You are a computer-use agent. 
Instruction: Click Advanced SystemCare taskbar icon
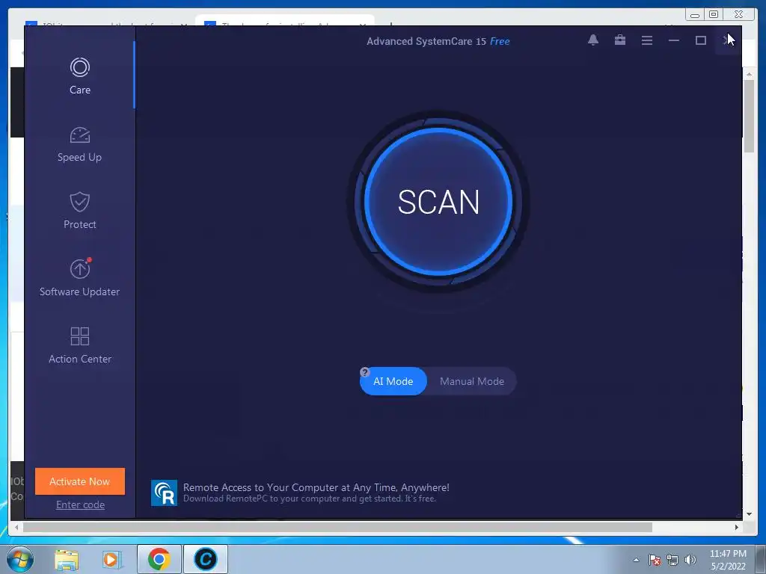point(206,559)
